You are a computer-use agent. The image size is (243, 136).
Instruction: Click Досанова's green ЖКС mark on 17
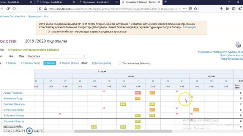pyautogui.click(x=137, y=121)
